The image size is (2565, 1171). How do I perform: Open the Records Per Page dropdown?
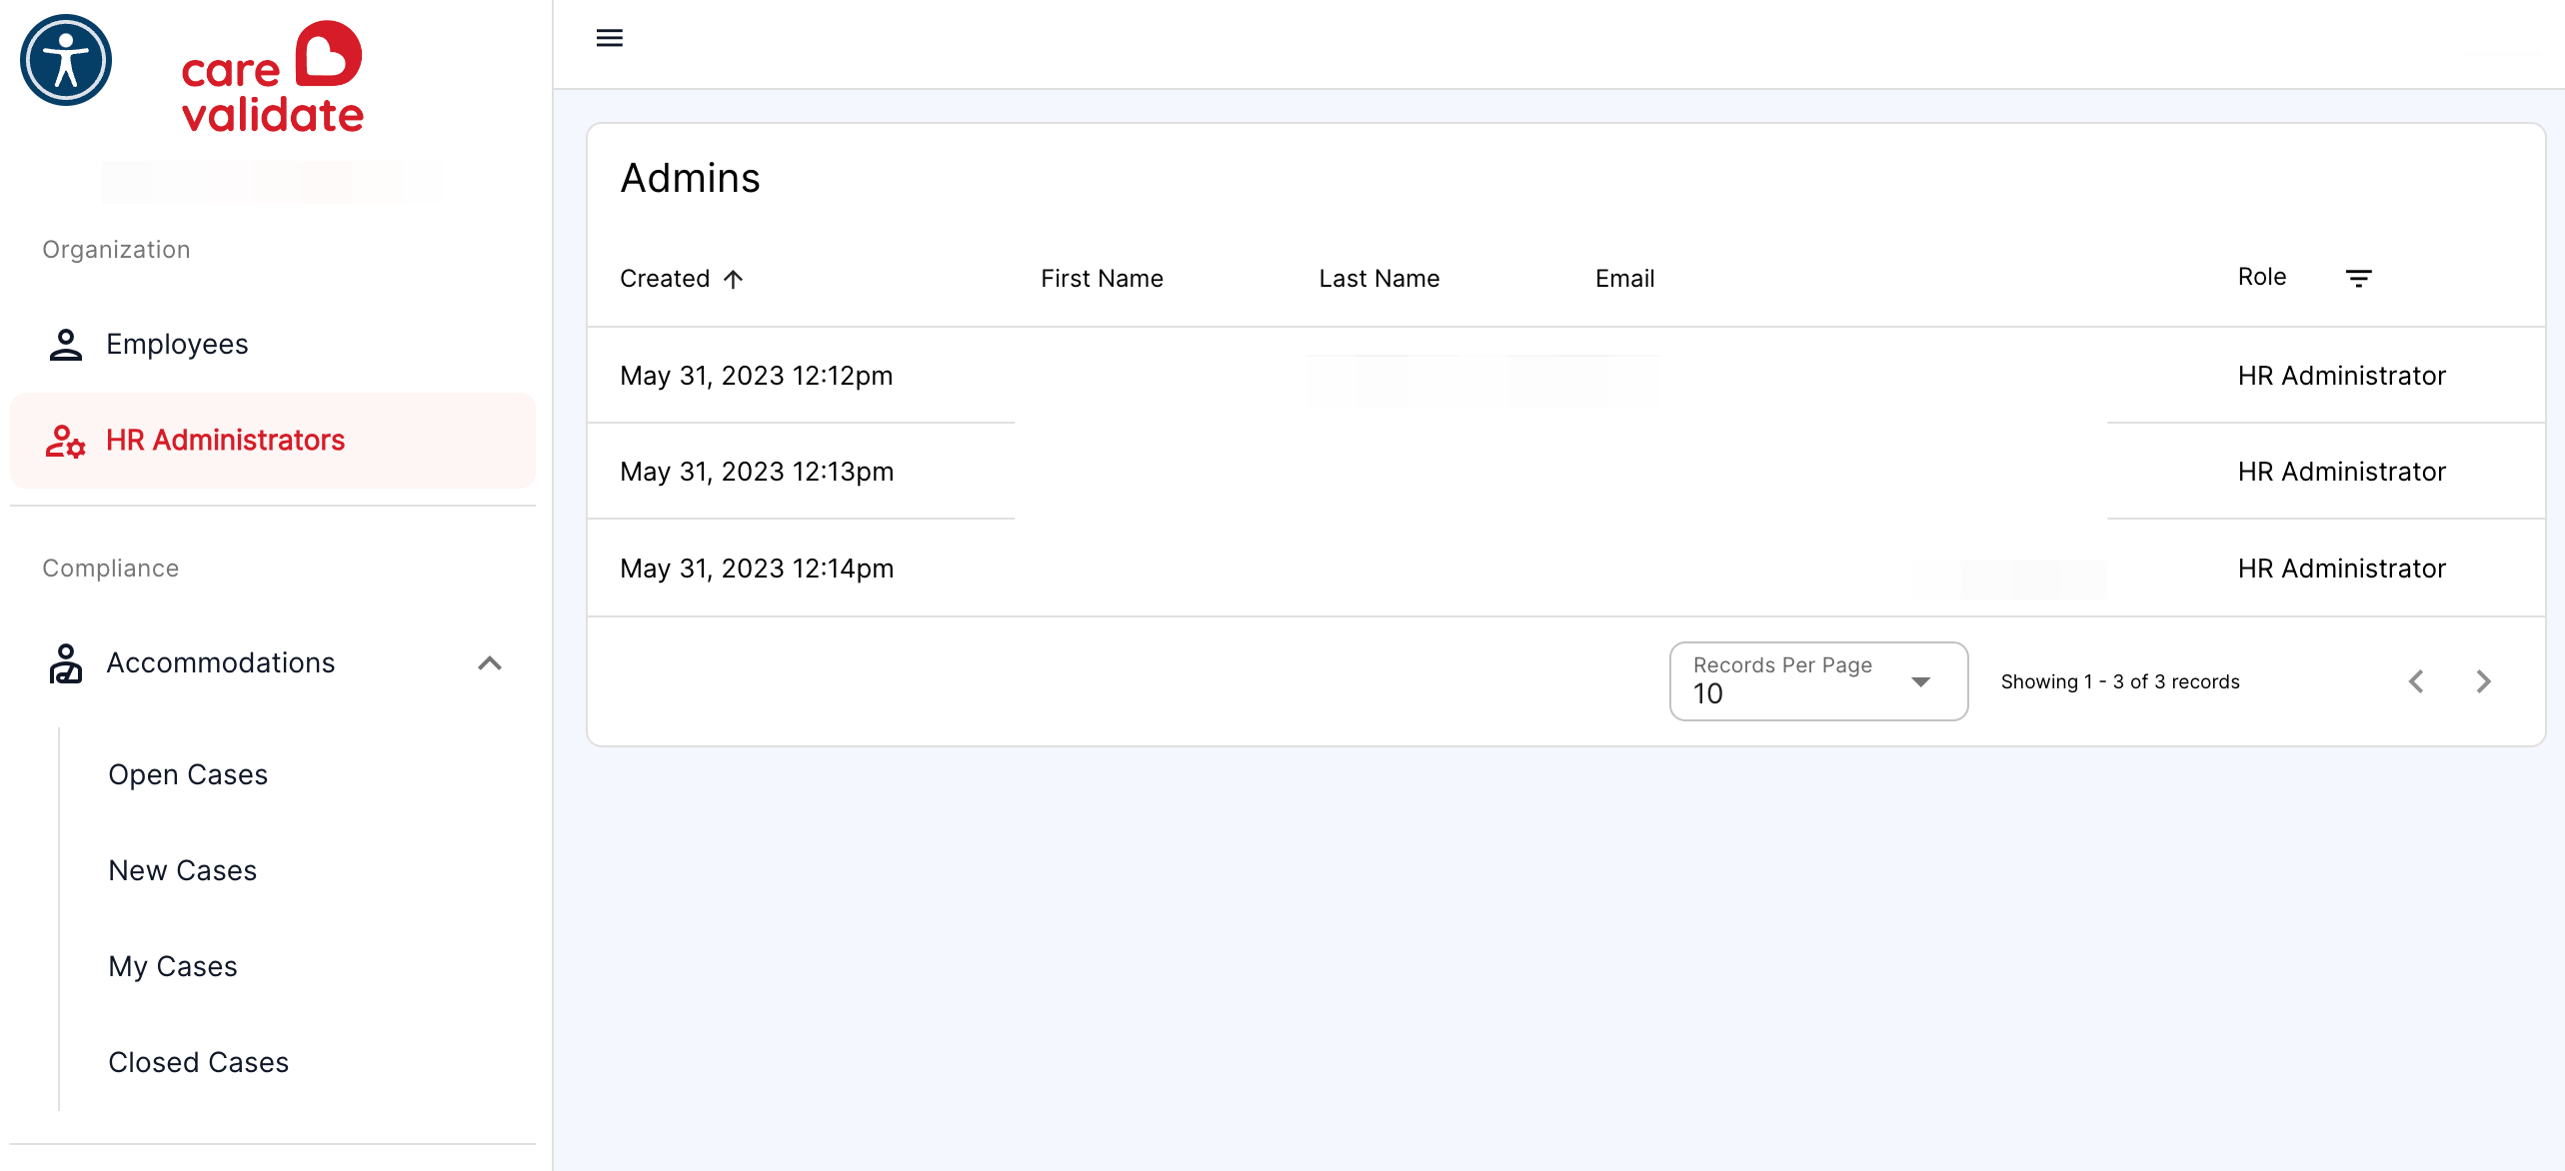coord(1818,681)
